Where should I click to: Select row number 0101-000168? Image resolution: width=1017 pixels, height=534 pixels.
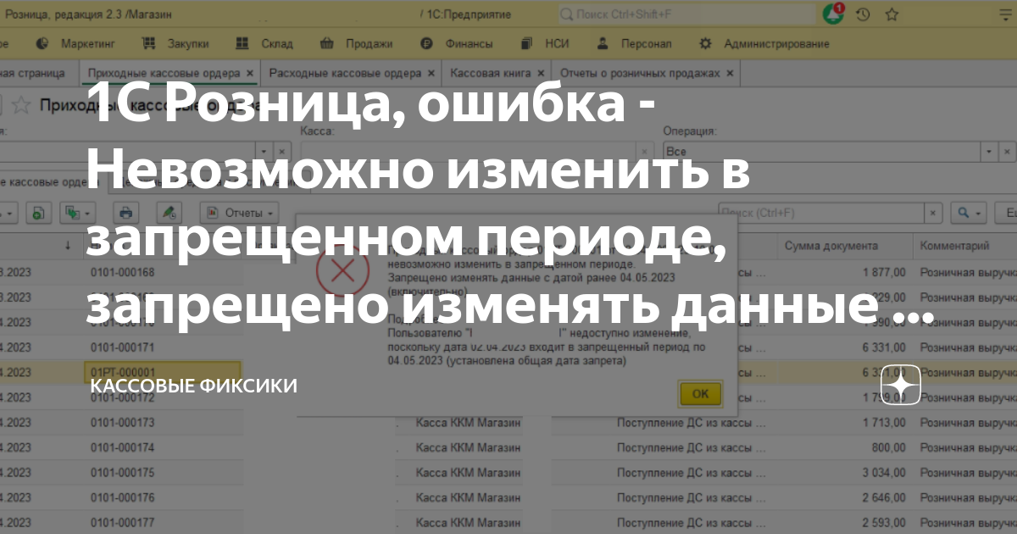[x=123, y=273]
